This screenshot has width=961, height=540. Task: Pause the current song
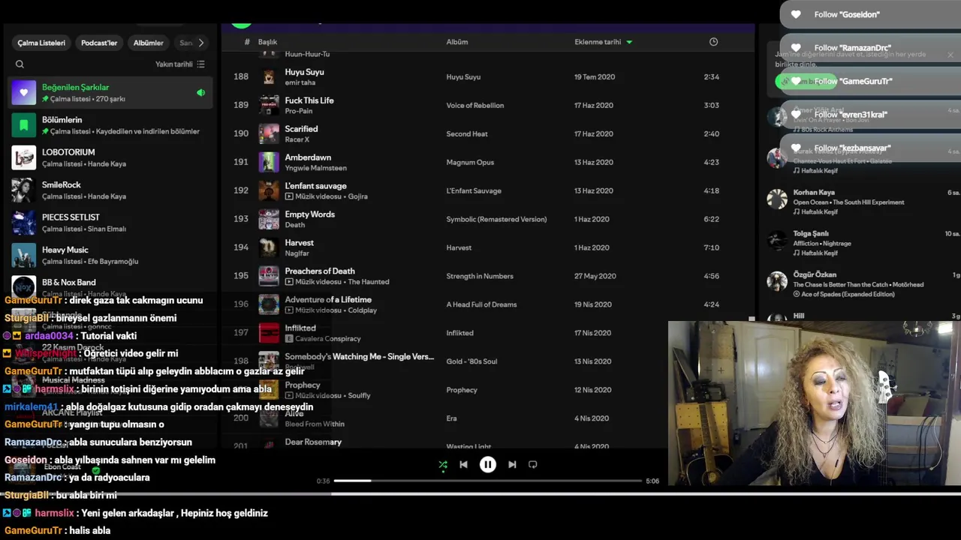pos(488,464)
